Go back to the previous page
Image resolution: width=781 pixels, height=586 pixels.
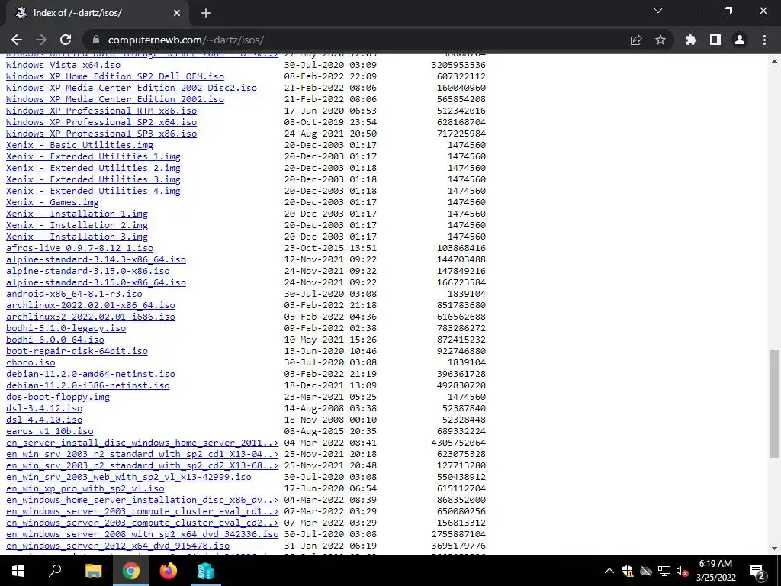coord(17,40)
